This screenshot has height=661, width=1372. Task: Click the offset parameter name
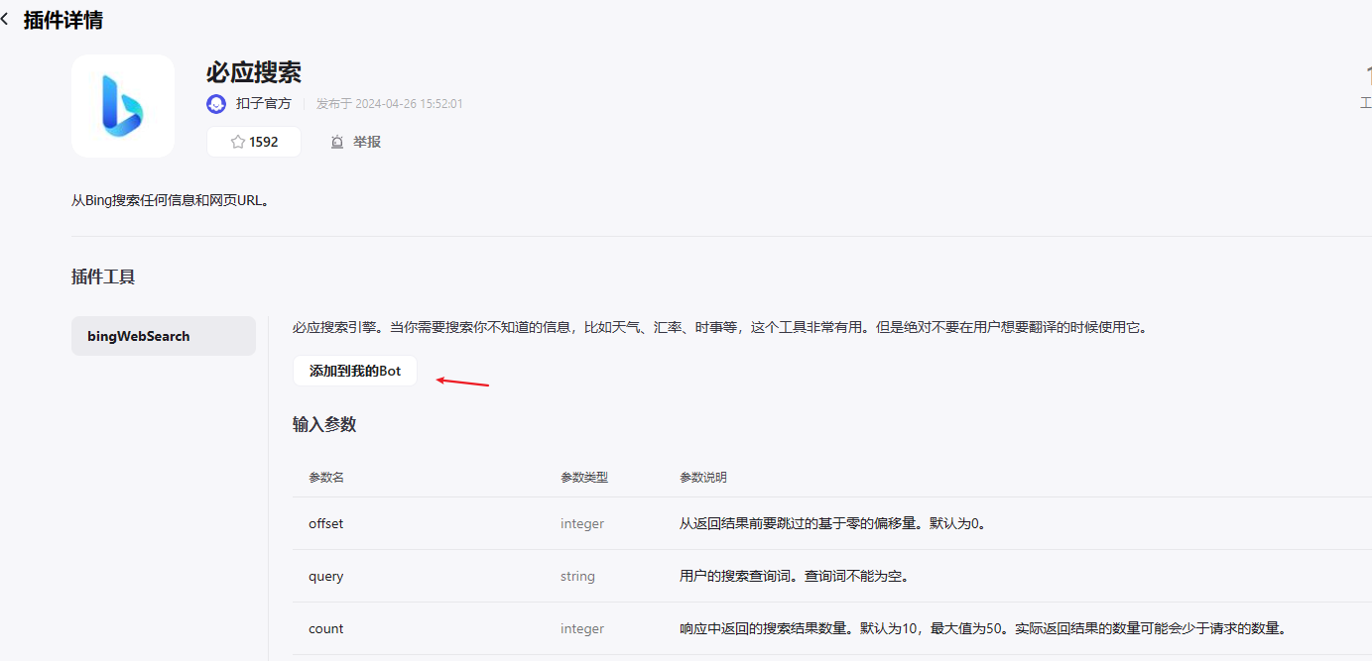click(x=326, y=523)
